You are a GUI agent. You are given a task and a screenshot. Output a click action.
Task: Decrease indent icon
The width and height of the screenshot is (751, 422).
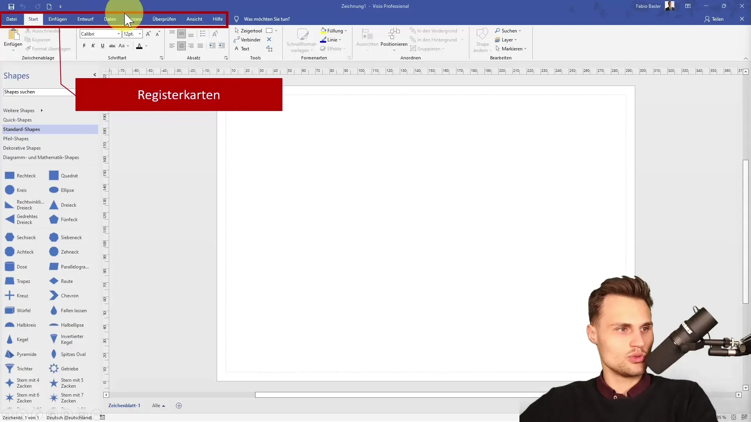(212, 46)
